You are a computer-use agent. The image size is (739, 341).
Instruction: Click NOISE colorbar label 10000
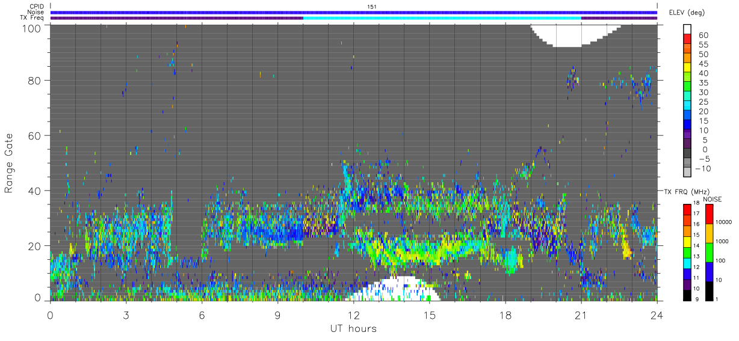(723, 223)
